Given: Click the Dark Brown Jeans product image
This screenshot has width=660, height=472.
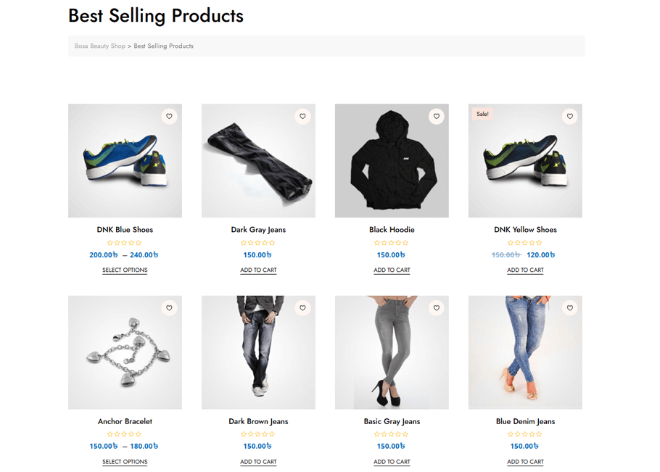Looking at the screenshot, I should (x=258, y=352).
